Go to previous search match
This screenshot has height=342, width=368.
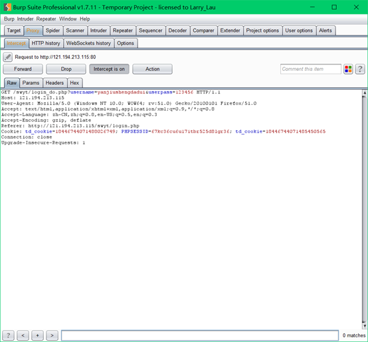point(23,335)
